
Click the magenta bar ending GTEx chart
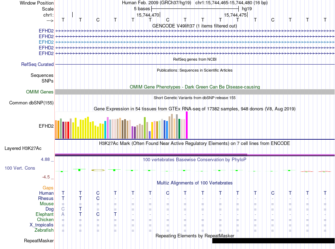click(187, 125)
